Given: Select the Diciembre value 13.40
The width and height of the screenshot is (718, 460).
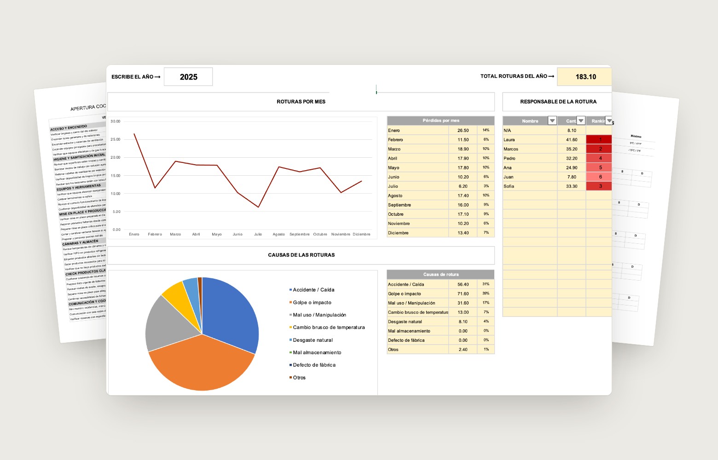Looking at the screenshot, I should [x=463, y=233].
